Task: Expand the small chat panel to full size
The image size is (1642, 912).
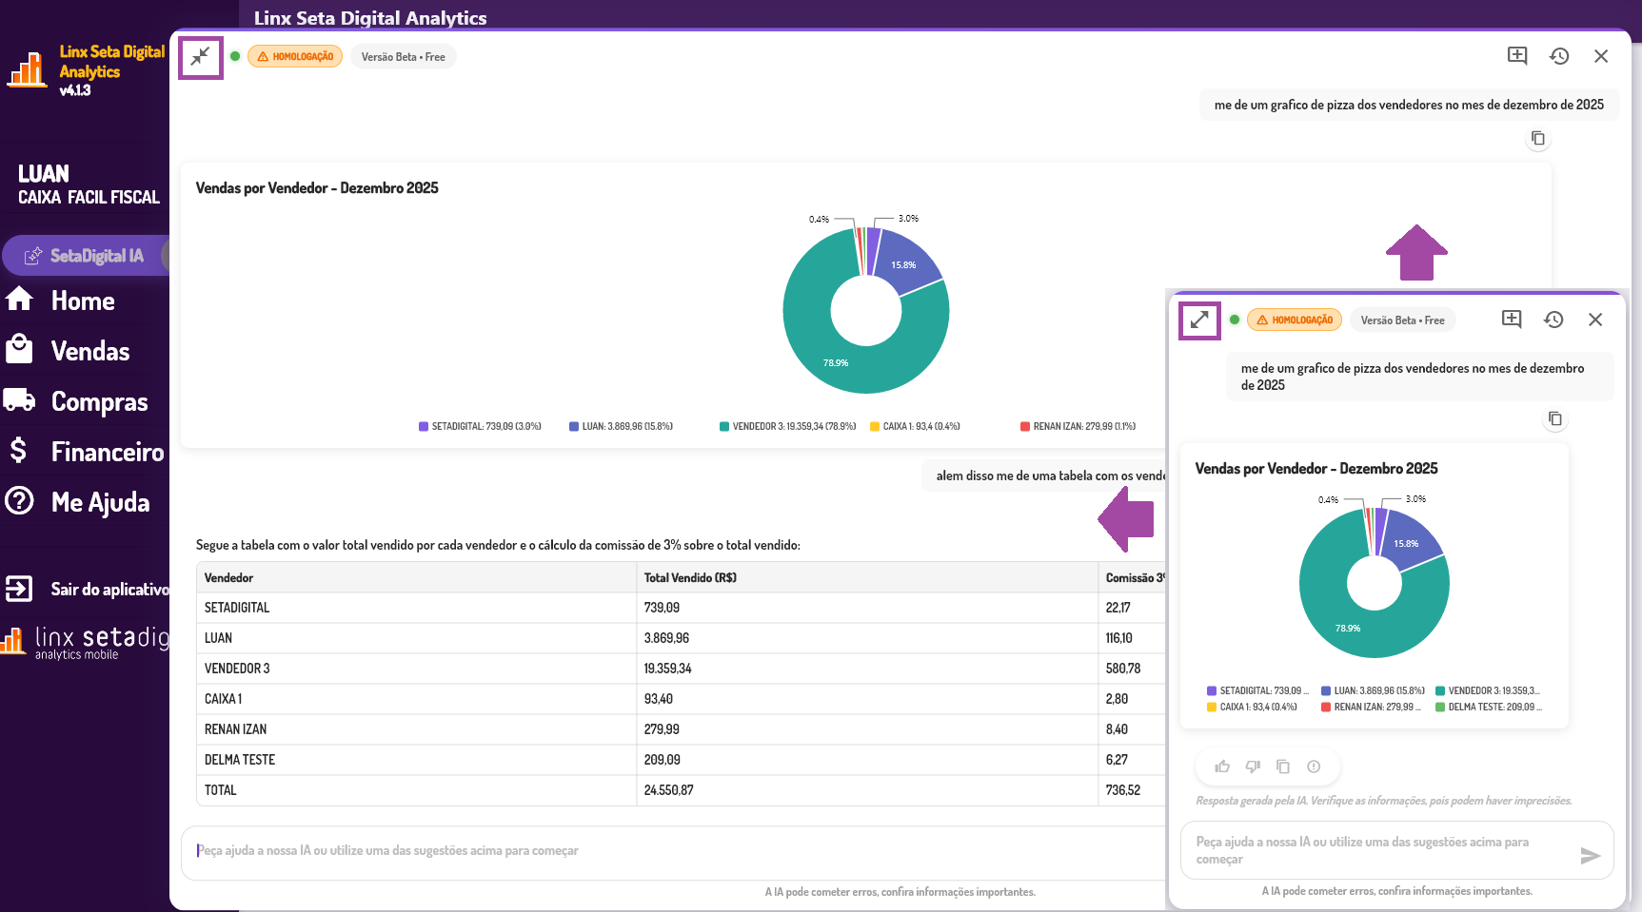Action: point(1199,320)
